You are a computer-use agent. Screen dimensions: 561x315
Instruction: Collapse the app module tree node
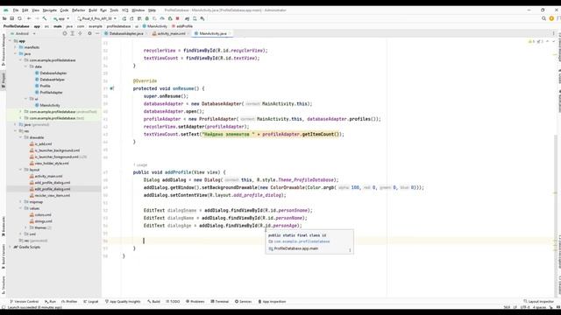(x=10, y=41)
